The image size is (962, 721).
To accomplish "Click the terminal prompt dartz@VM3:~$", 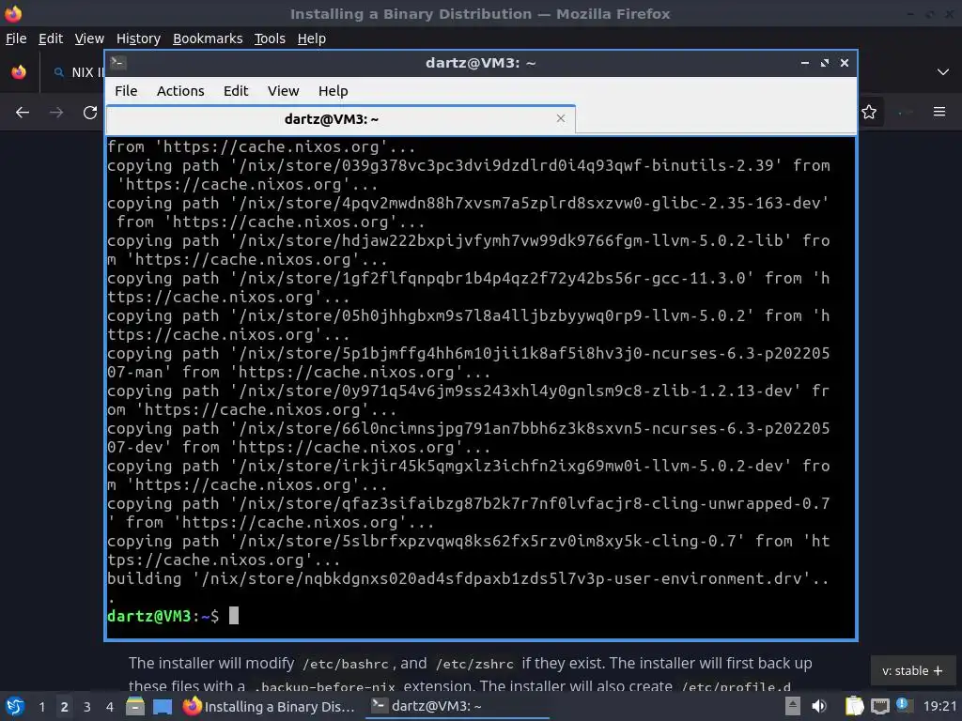I will [163, 616].
